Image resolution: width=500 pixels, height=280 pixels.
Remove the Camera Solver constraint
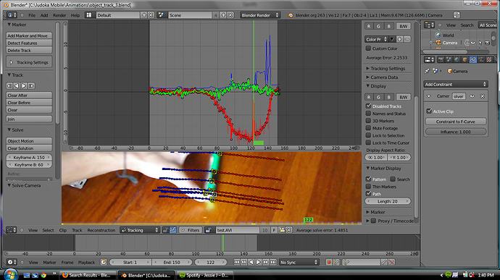[483, 96]
